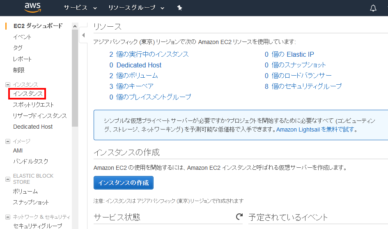
Task: Collapse the インスタンス section minus box
Action: point(8,85)
